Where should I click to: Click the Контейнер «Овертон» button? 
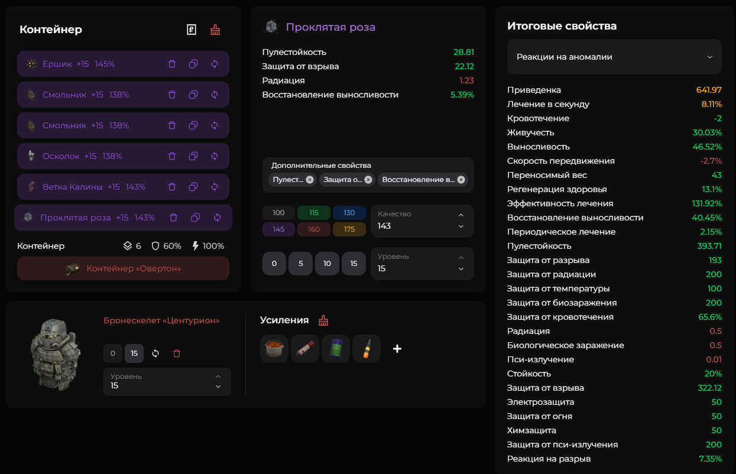pyautogui.click(x=123, y=268)
